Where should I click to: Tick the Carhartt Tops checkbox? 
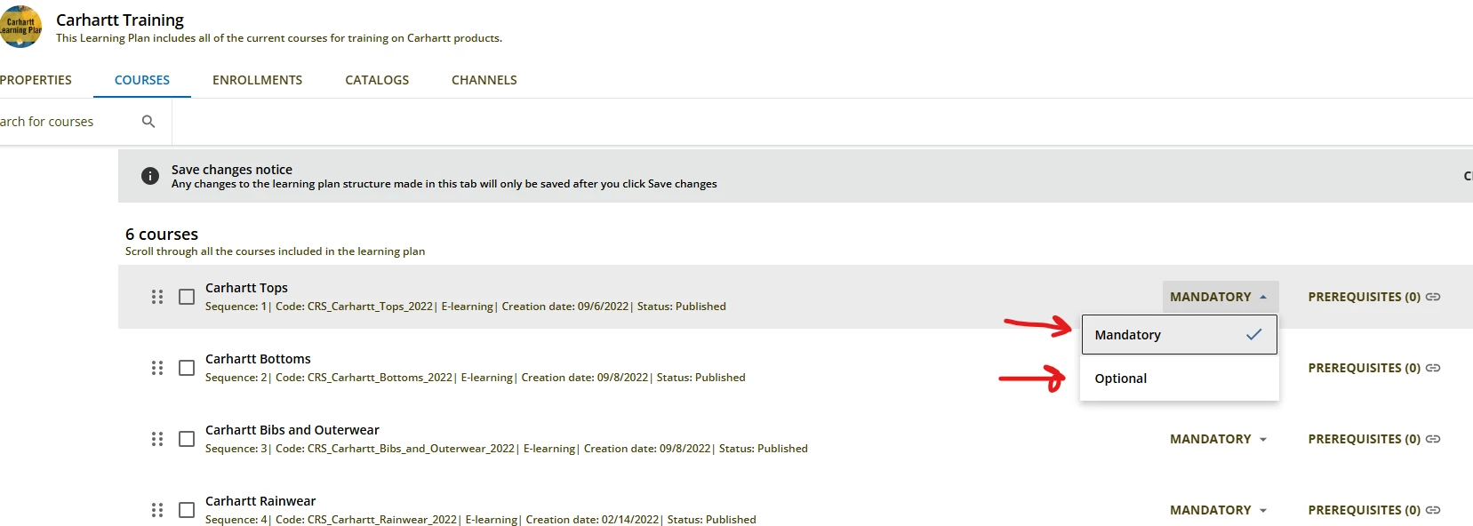[187, 297]
